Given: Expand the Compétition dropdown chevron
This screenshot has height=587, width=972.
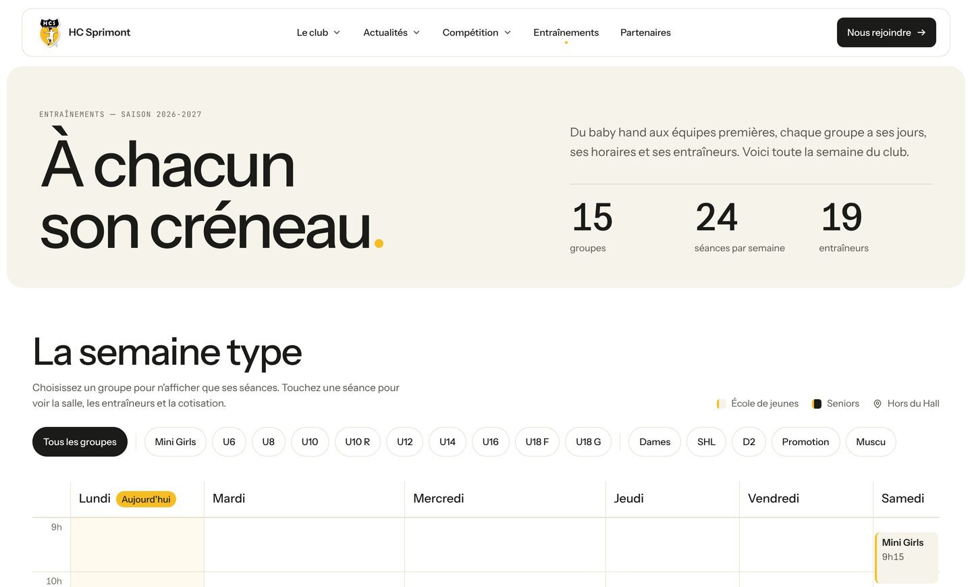Looking at the screenshot, I should 508,32.
